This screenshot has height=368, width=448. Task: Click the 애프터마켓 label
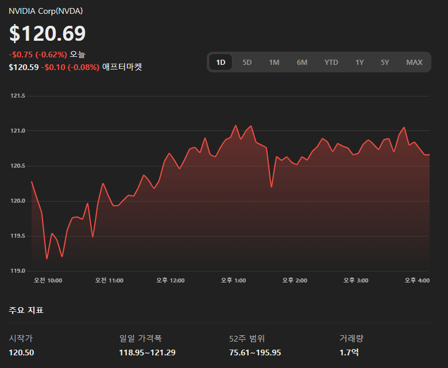(122, 67)
